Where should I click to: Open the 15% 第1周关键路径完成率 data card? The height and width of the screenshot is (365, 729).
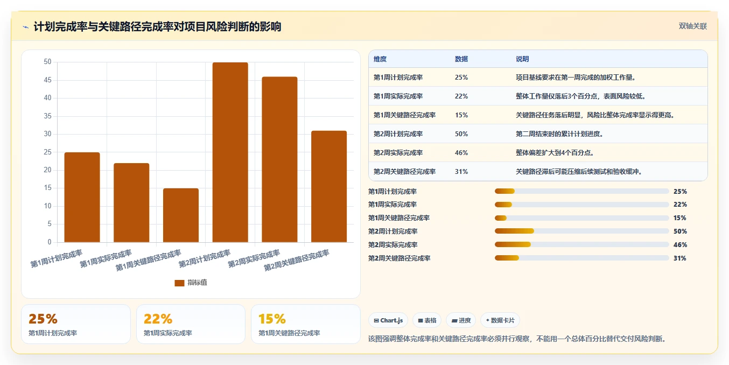click(x=306, y=324)
